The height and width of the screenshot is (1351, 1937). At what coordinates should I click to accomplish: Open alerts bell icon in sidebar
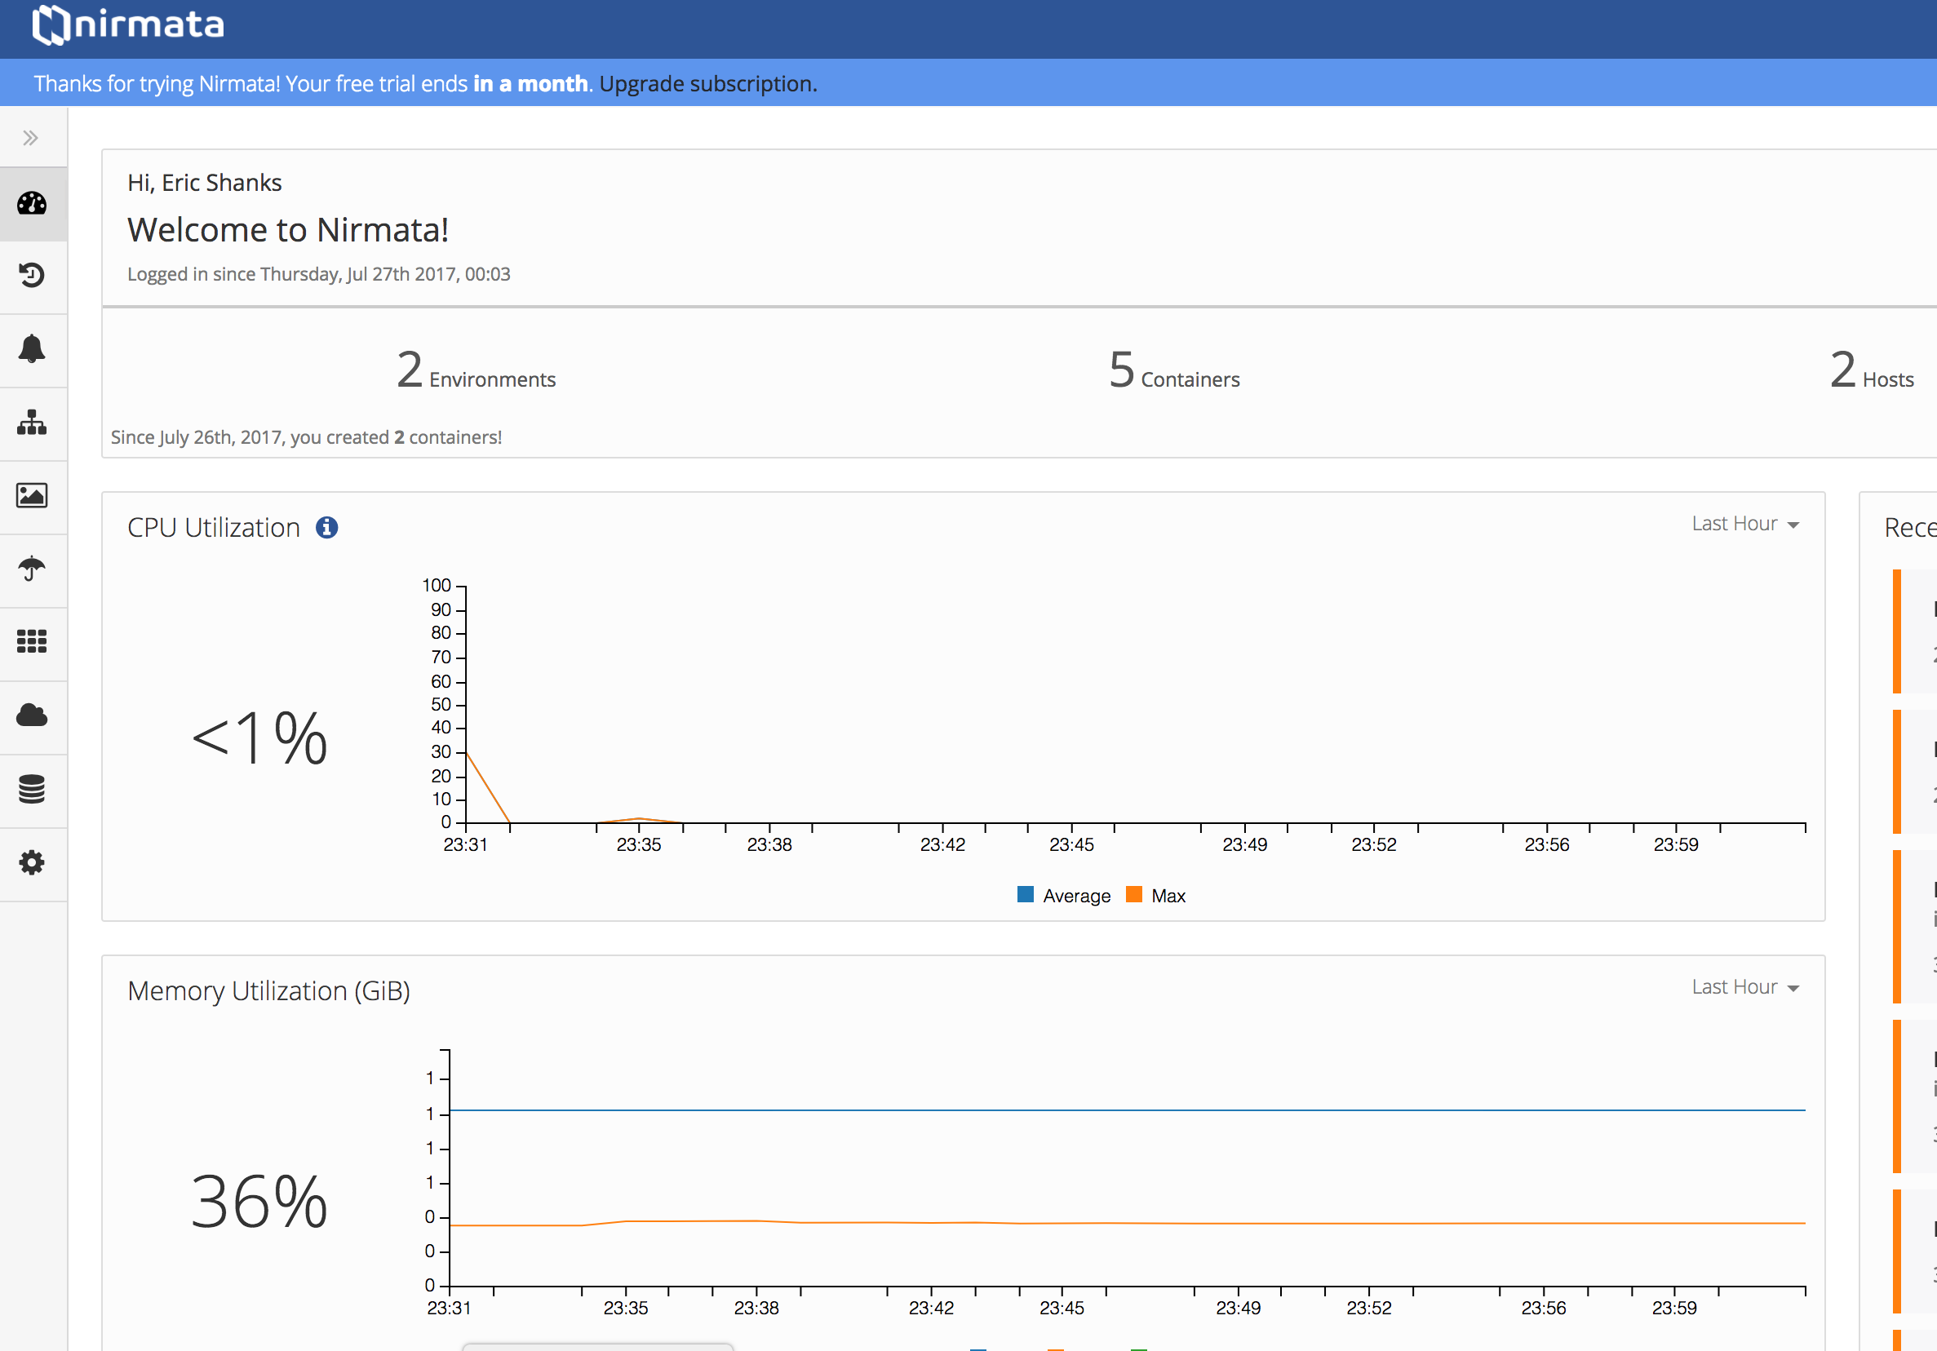[x=32, y=348]
